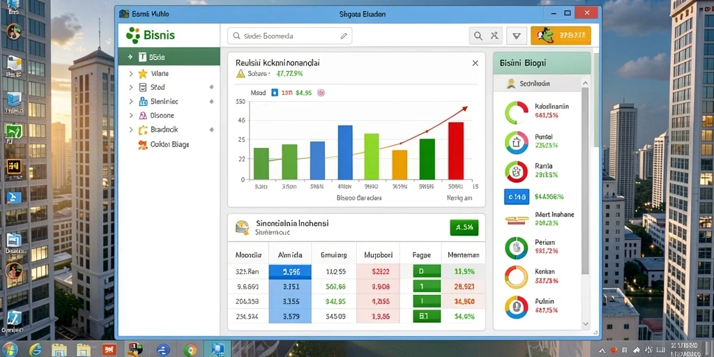Viewport: 714px width, 357px height.
Task: Click the orange account button top right
Action: [561, 35]
